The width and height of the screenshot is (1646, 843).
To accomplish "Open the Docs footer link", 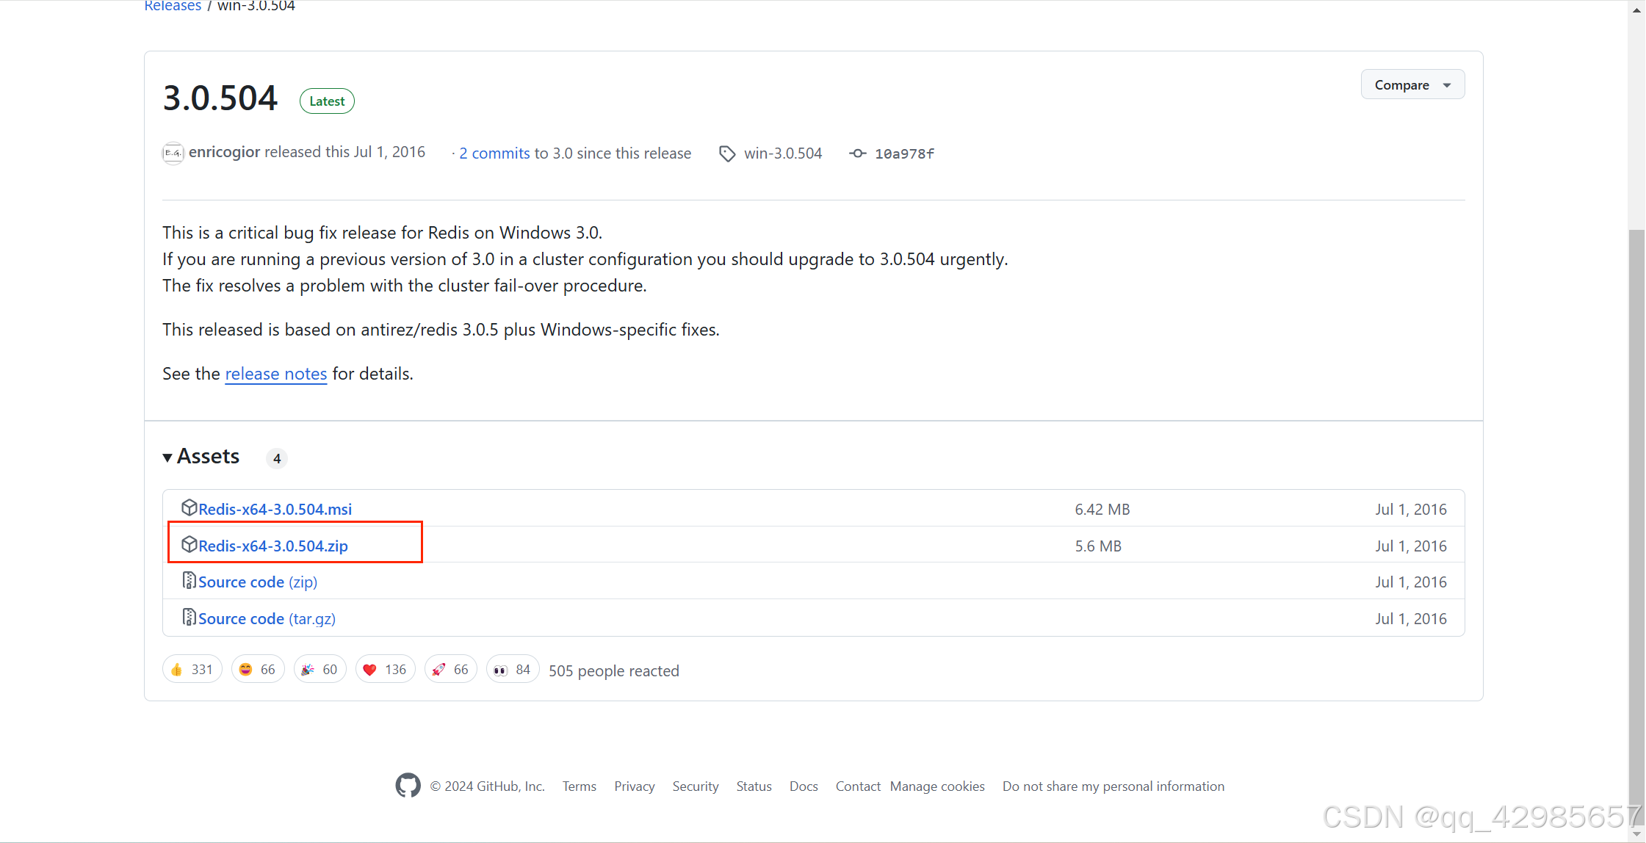I will pos(803,786).
